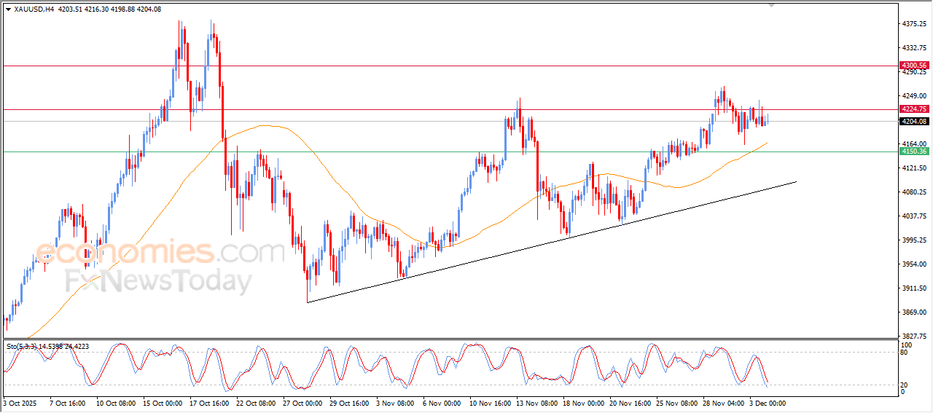Select the black 4204.08 current price tag
Screen dimensions: 933x413
[x=914, y=122]
